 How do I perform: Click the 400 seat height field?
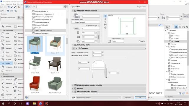click(x=112, y=73)
